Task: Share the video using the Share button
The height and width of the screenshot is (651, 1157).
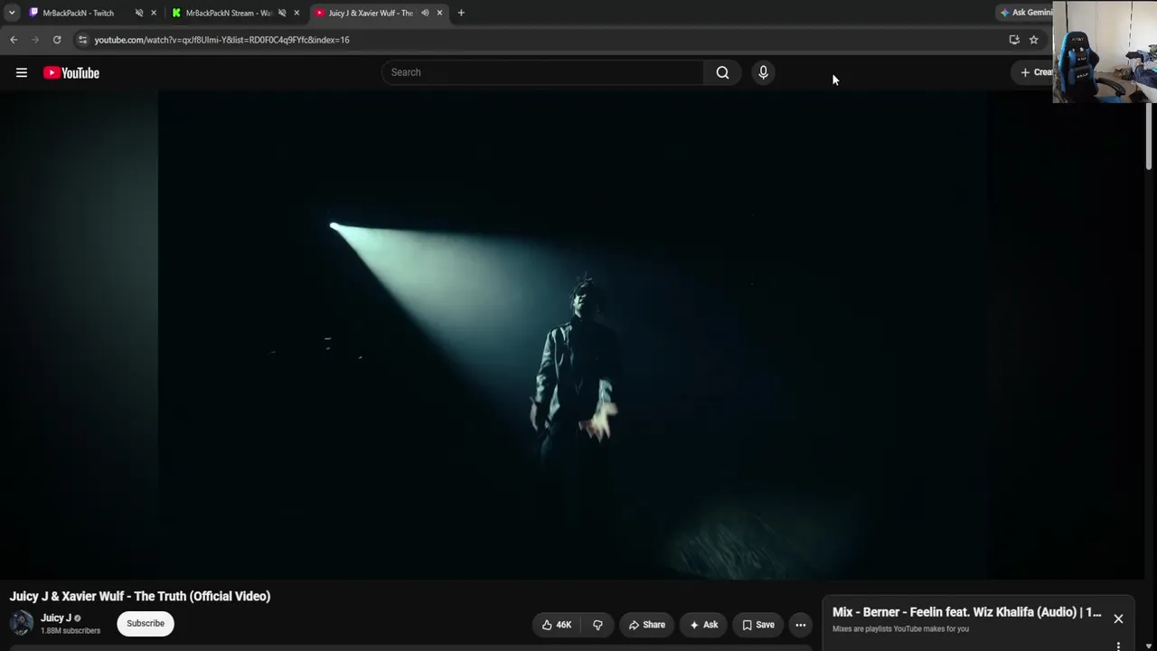Action: (647, 625)
